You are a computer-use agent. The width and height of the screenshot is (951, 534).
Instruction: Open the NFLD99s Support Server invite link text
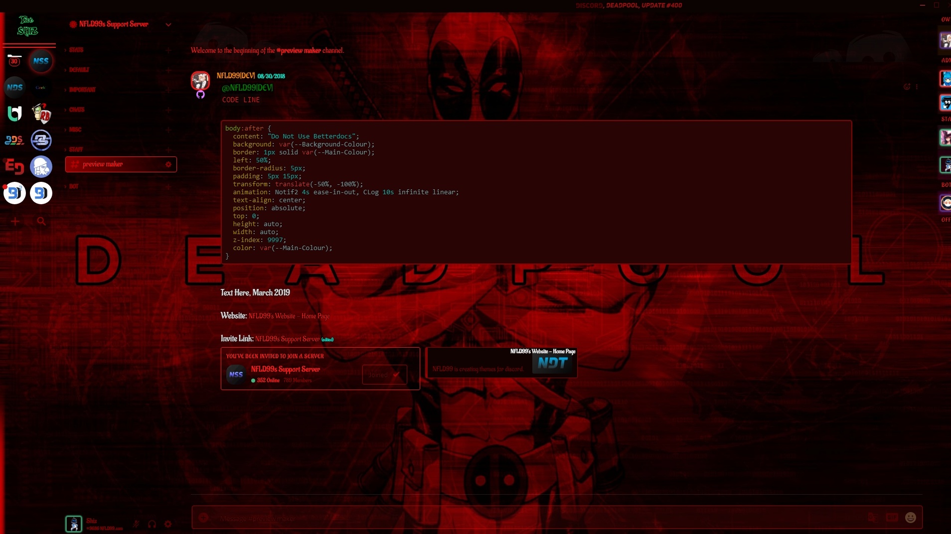pyautogui.click(x=288, y=339)
